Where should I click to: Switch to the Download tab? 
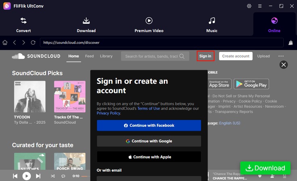(x=86, y=25)
